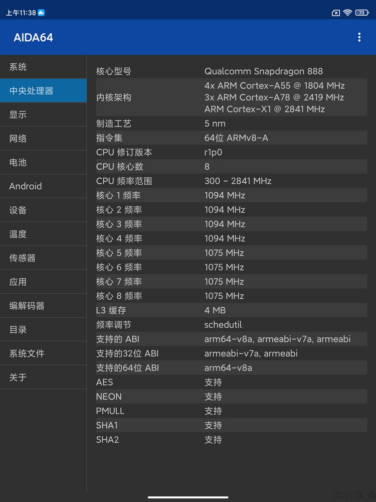The width and height of the screenshot is (376, 502).
Task: Tap the 核心 6 频率 row
Action: coord(232,267)
